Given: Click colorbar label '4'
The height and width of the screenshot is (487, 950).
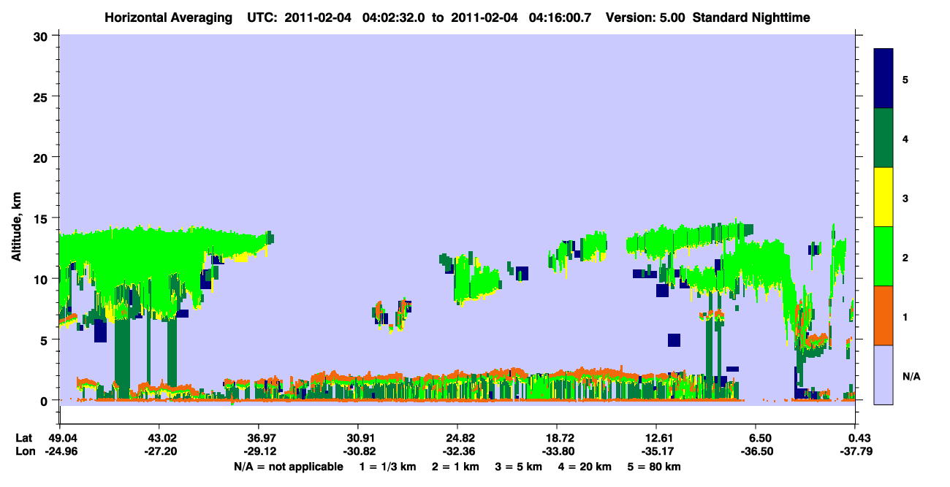Looking at the screenshot, I should [x=905, y=138].
